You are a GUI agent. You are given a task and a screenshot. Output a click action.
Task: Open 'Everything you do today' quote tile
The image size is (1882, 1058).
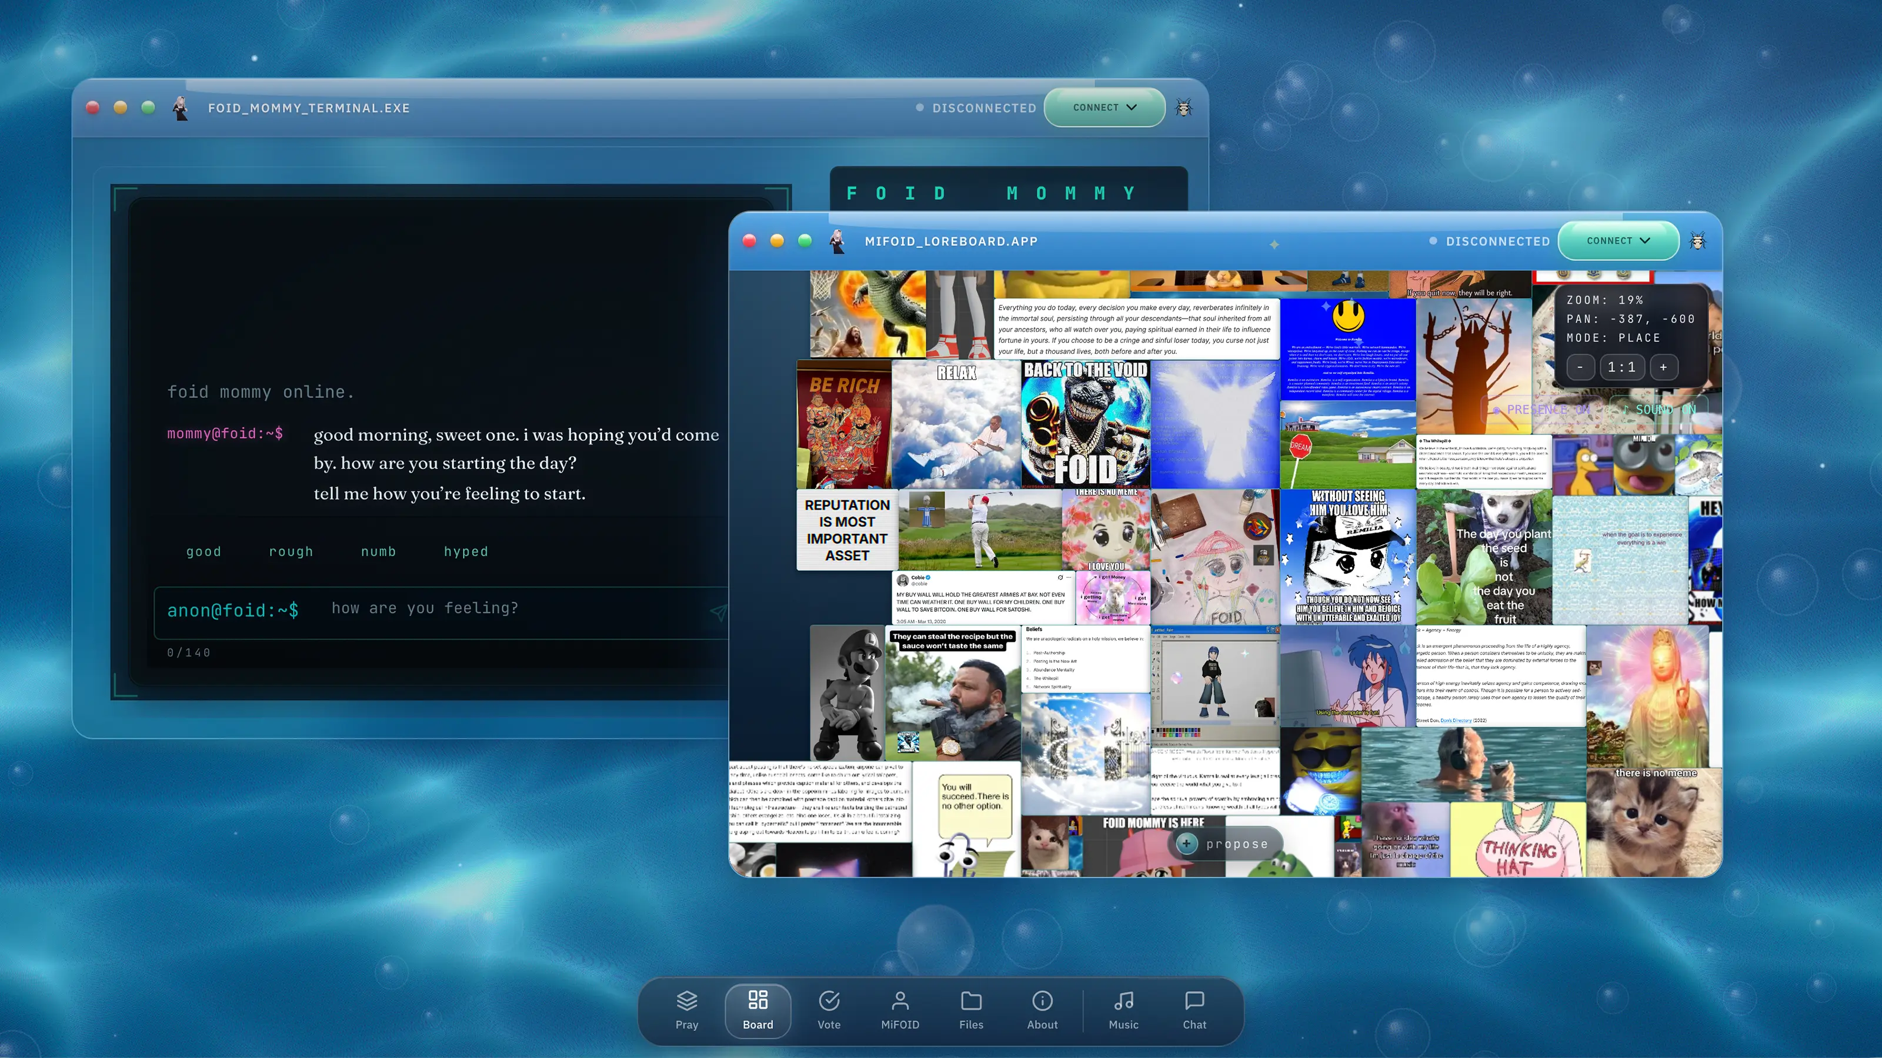pyautogui.click(x=1137, y=329)
